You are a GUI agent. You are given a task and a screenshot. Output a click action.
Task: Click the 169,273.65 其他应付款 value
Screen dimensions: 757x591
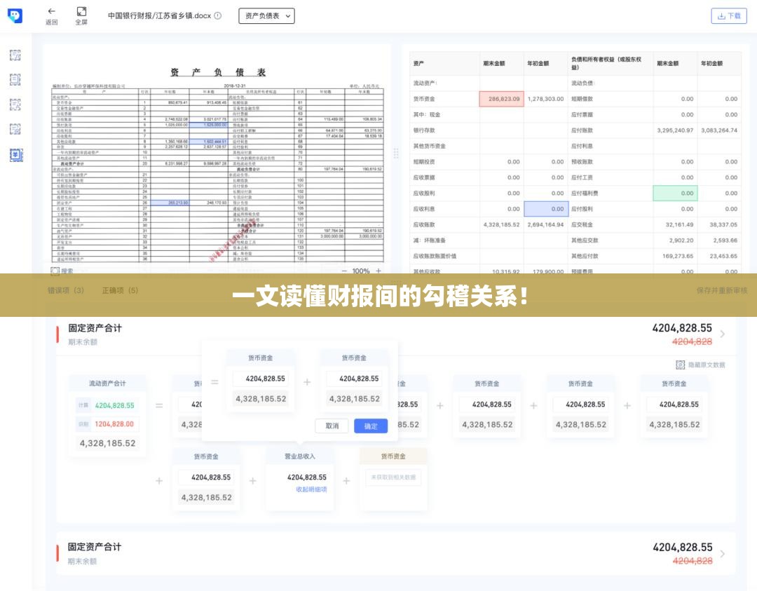pyautogui.click(x=678, y=257)
